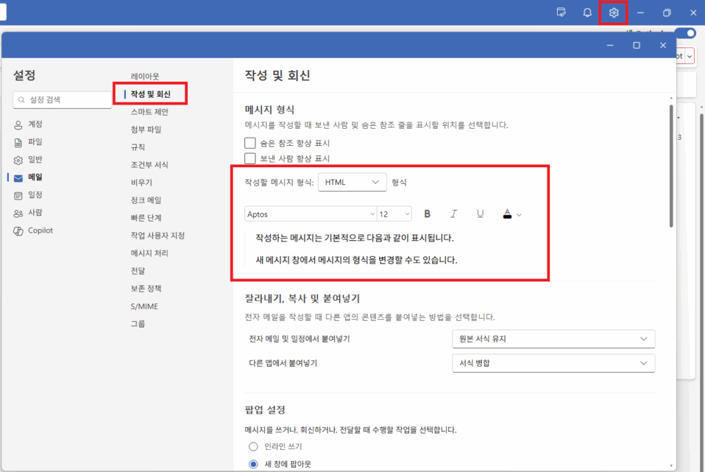705x472 pixels.
Task: Open the Aptos font dropdown
Action: click(310, 214)
